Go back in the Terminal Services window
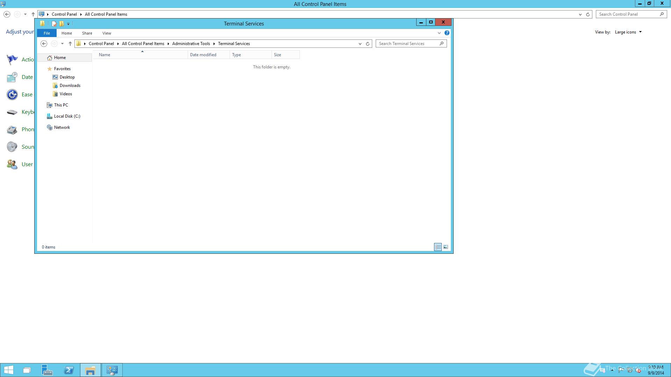671x377 pixels. pos(44,44)
